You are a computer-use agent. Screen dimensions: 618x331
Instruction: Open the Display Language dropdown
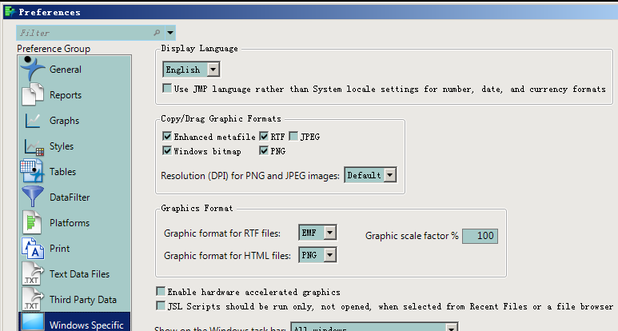(x=213, y=70)
